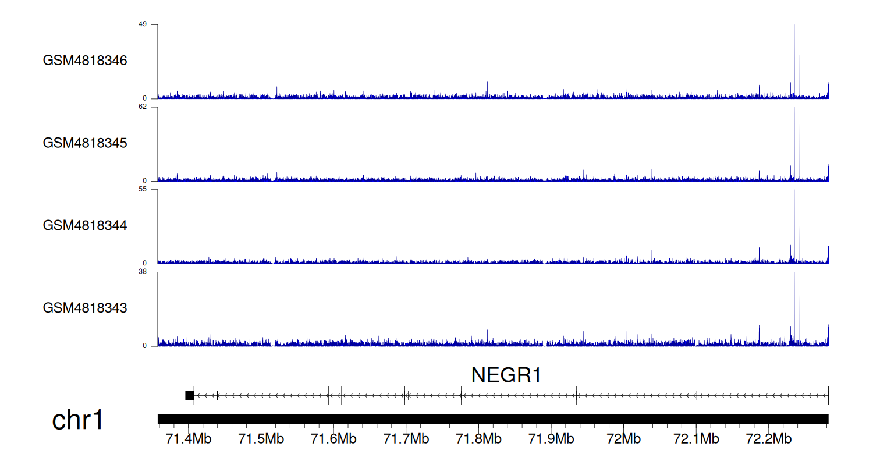This screenshot has width=873, height=454.
Task: Pick the 71.8Mb position on axis
Action: click(478, 438)
